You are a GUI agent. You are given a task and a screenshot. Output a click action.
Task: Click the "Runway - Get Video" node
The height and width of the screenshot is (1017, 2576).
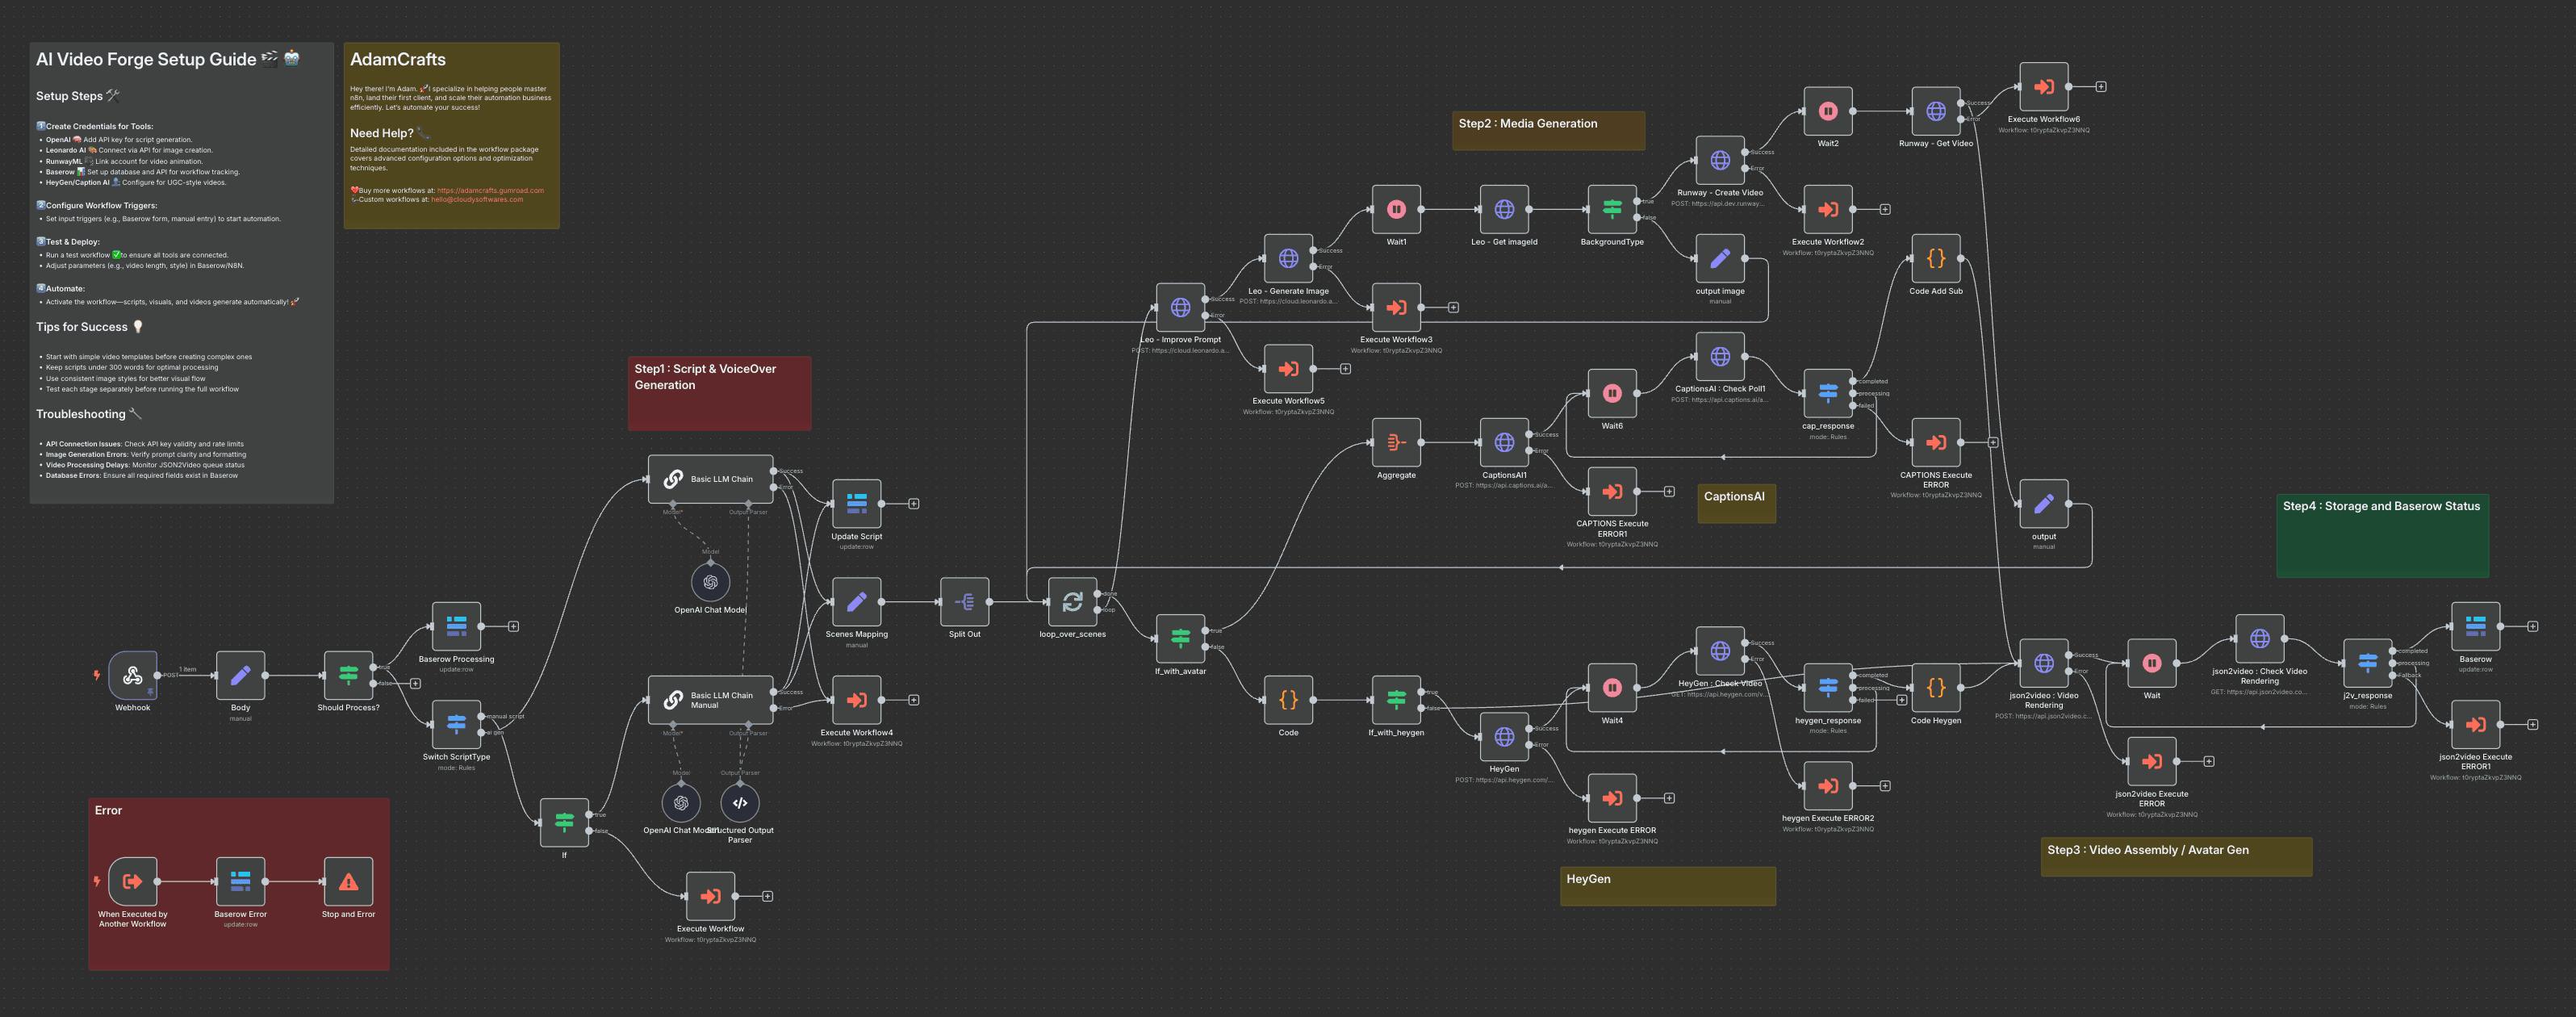(x=1936, y=111)
